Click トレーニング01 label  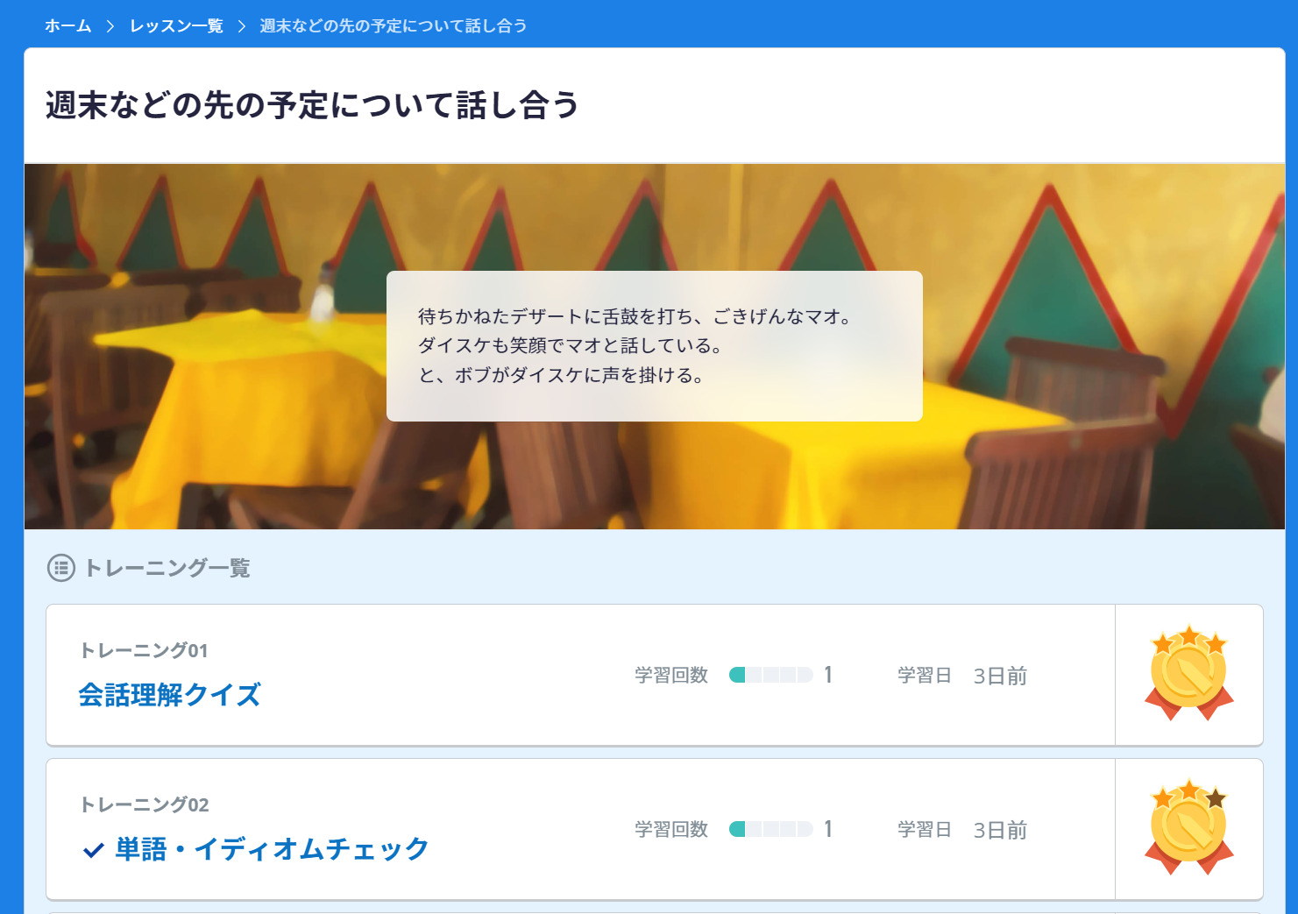tap(144, 650)
